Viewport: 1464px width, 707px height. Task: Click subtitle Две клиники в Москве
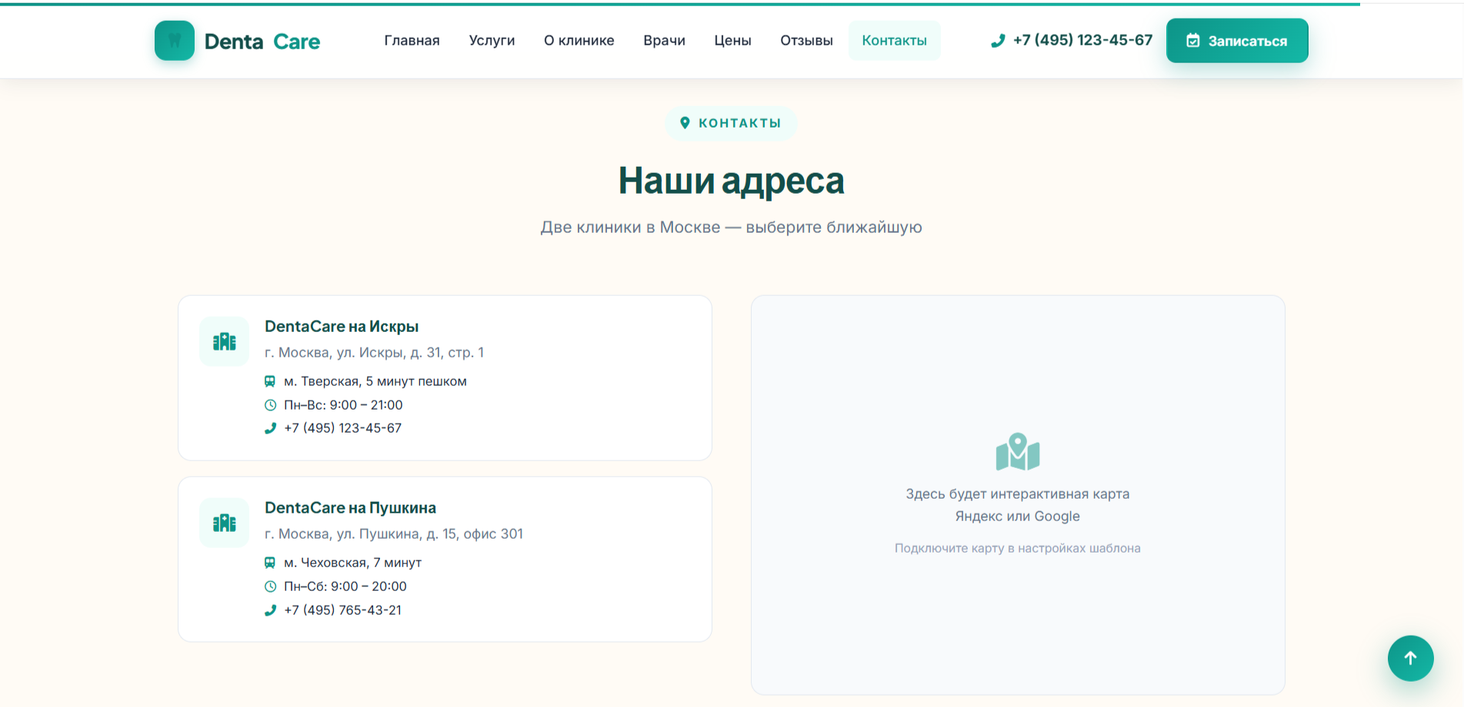click(732, 227)
